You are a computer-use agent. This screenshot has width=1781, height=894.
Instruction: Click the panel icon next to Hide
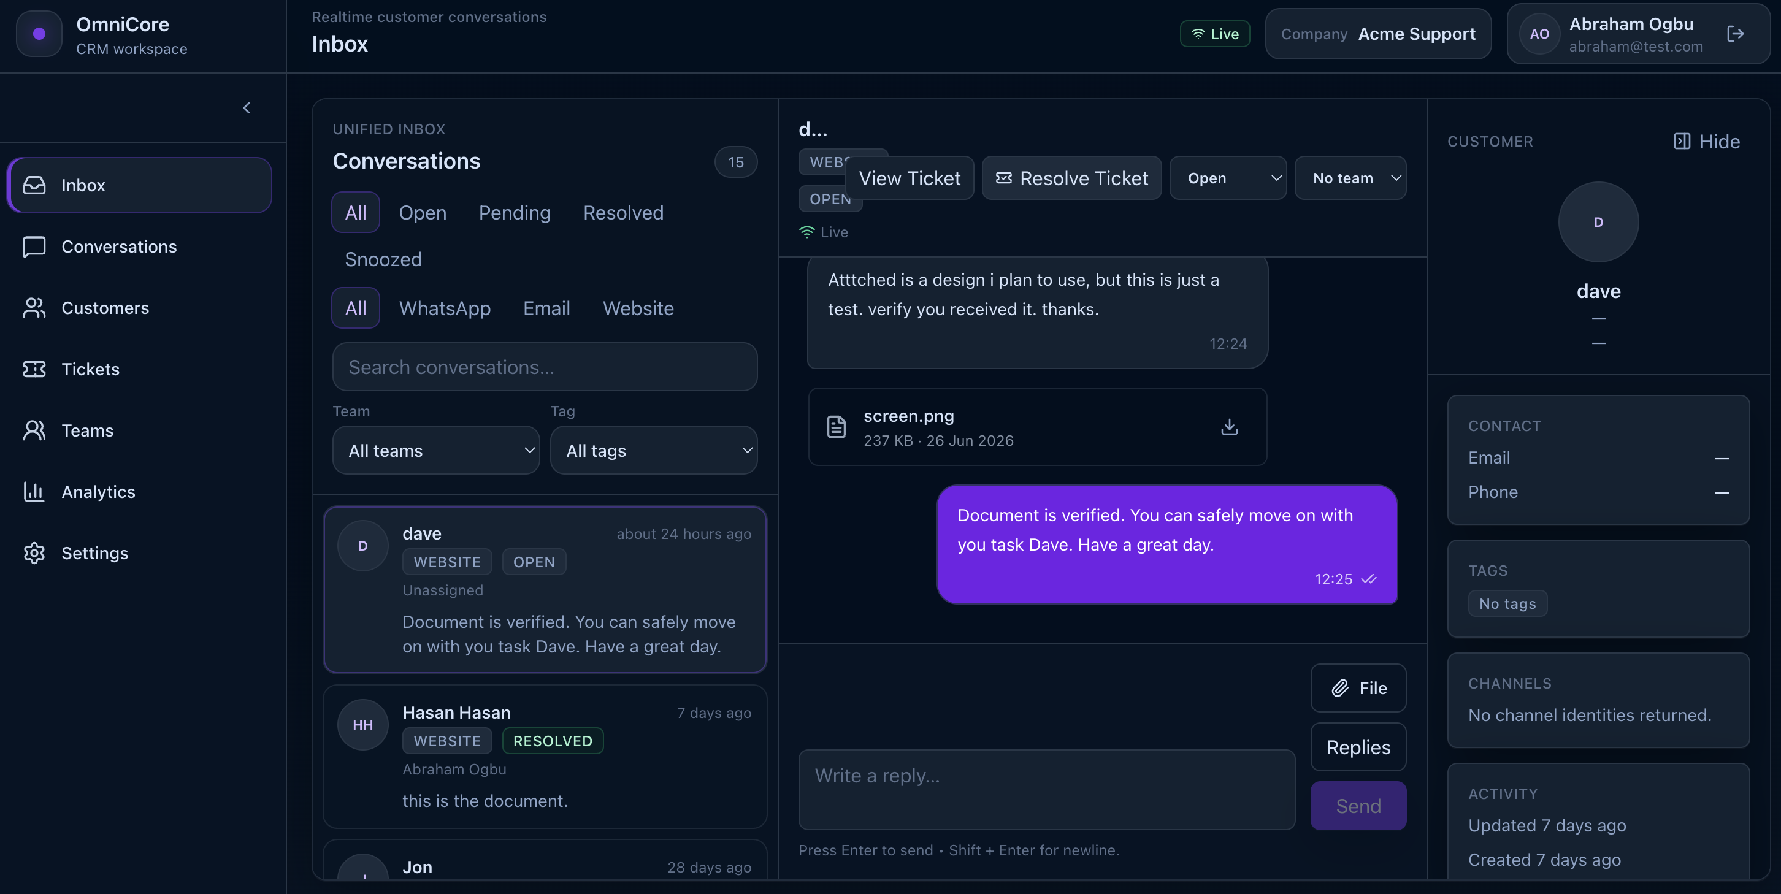[1682, 141]
